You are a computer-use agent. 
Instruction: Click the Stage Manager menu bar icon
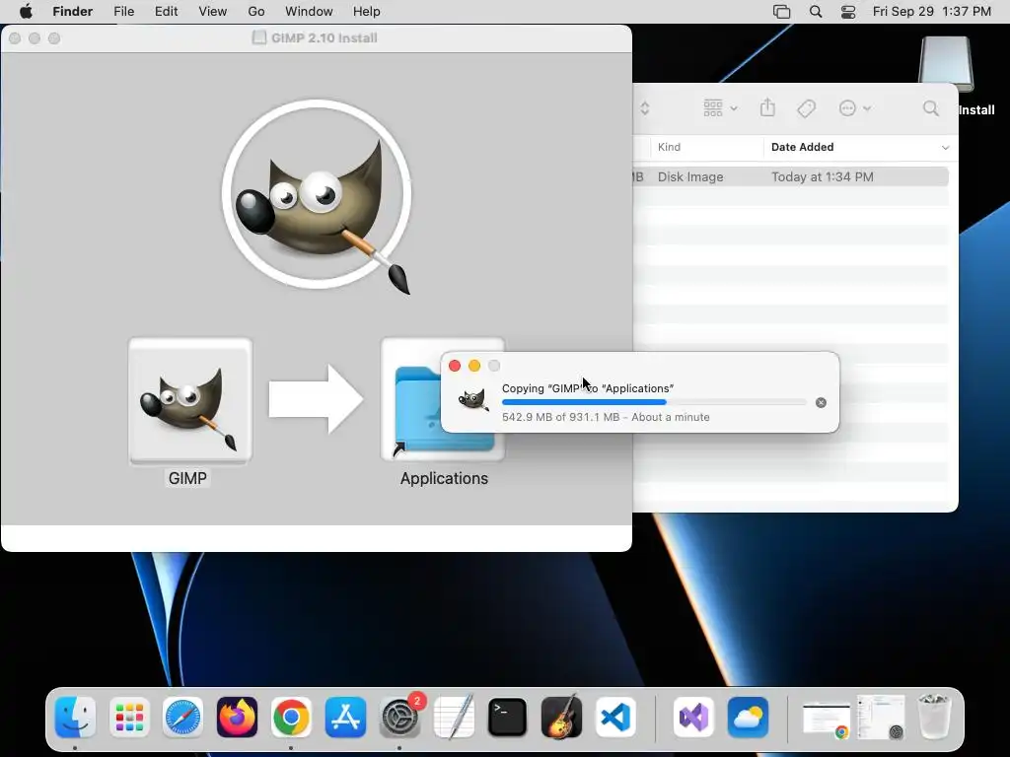(781, 12)
